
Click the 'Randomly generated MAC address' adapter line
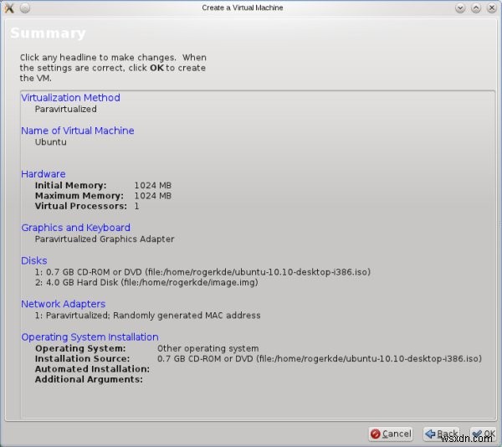pyautogui.click(x=147, y=316)
